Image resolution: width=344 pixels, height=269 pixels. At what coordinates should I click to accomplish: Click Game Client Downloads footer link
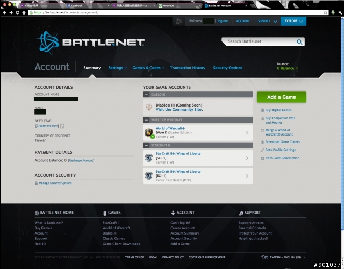(121, 244)
